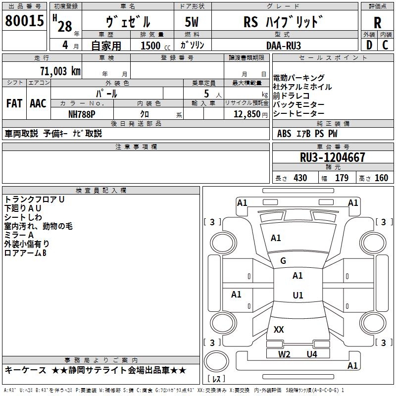
Task: Click the 社外アルミホイル sales point
Action: pos(302,87)
